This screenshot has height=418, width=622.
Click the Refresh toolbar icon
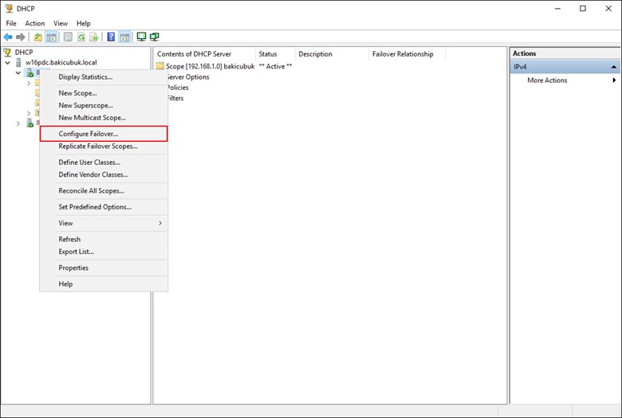pos(81,37)
